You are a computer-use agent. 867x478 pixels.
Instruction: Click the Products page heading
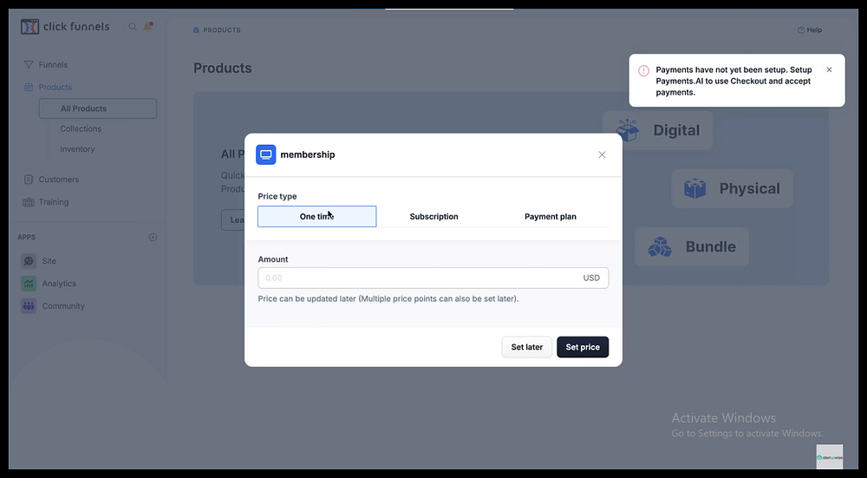222,68
